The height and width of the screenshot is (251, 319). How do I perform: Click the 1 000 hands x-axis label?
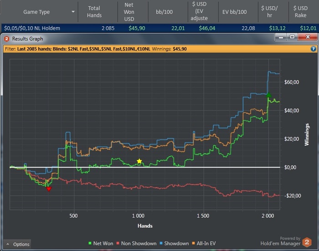[138, 216]
